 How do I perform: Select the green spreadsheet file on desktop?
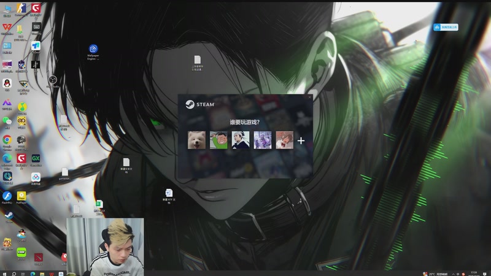(99, 207)
